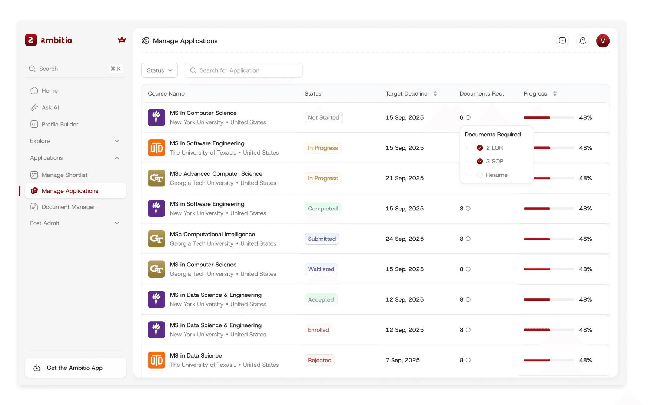Collapse the Applications section

click(x=117, y=158)
